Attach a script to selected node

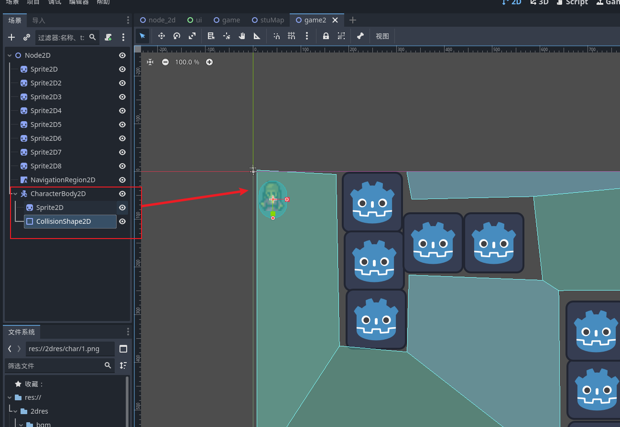click(109, 37)
